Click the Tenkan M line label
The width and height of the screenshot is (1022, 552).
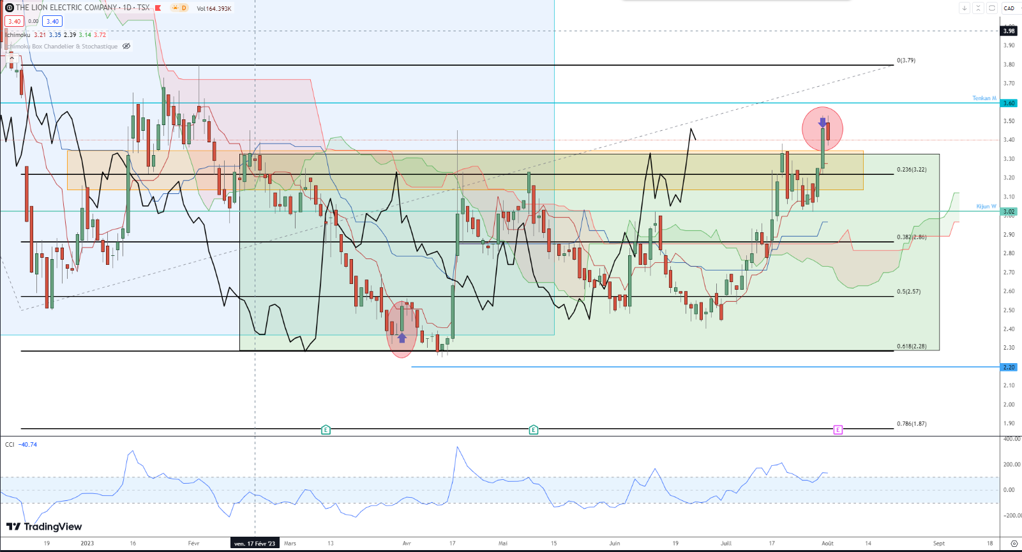[984, 98]
